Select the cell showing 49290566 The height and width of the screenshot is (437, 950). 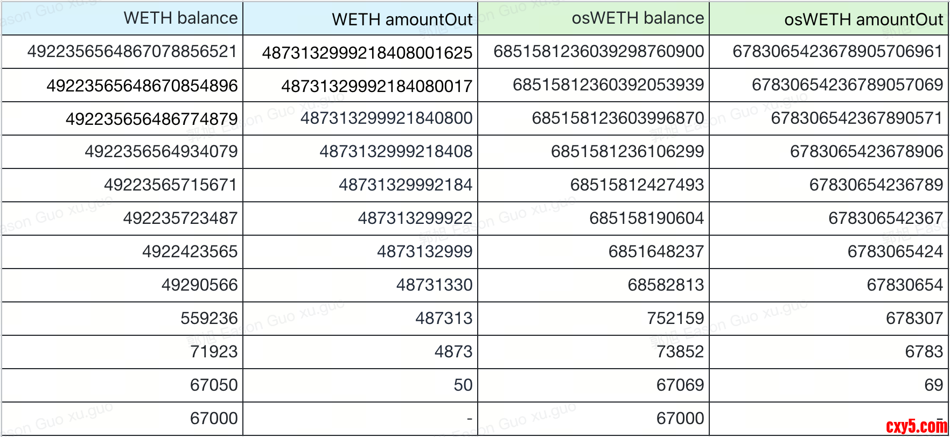[x=199, y=285]
